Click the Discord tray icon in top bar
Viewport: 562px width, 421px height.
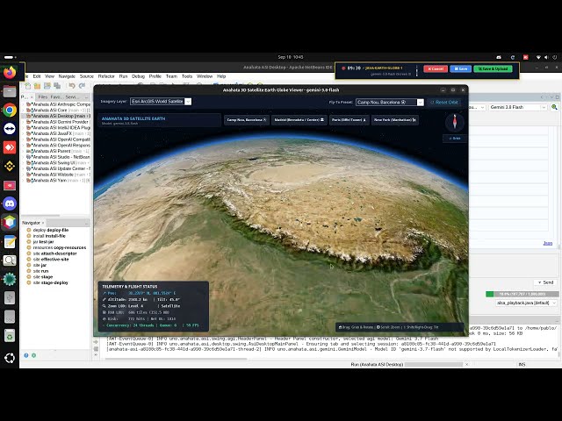[499, 57]
